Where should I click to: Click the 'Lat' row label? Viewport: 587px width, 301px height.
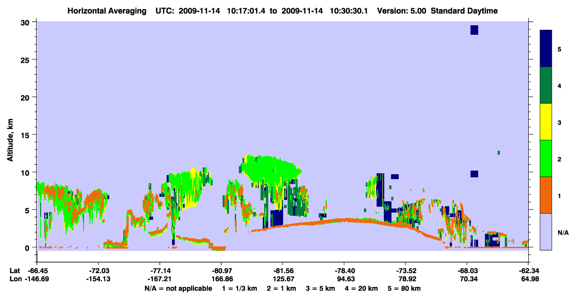pos(15,270)
